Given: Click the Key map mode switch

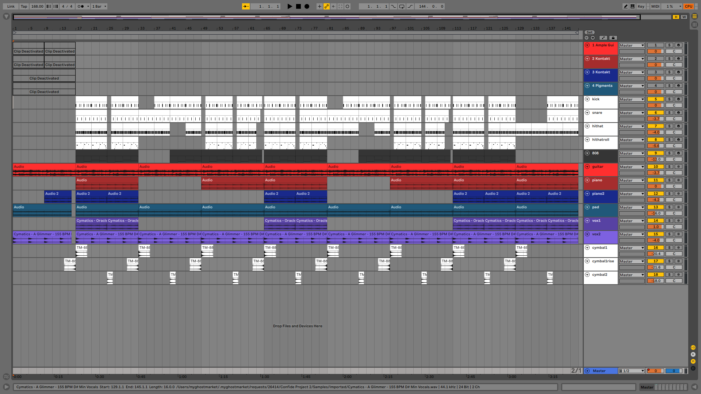Looking at the screenshot, I should [641, 6].
